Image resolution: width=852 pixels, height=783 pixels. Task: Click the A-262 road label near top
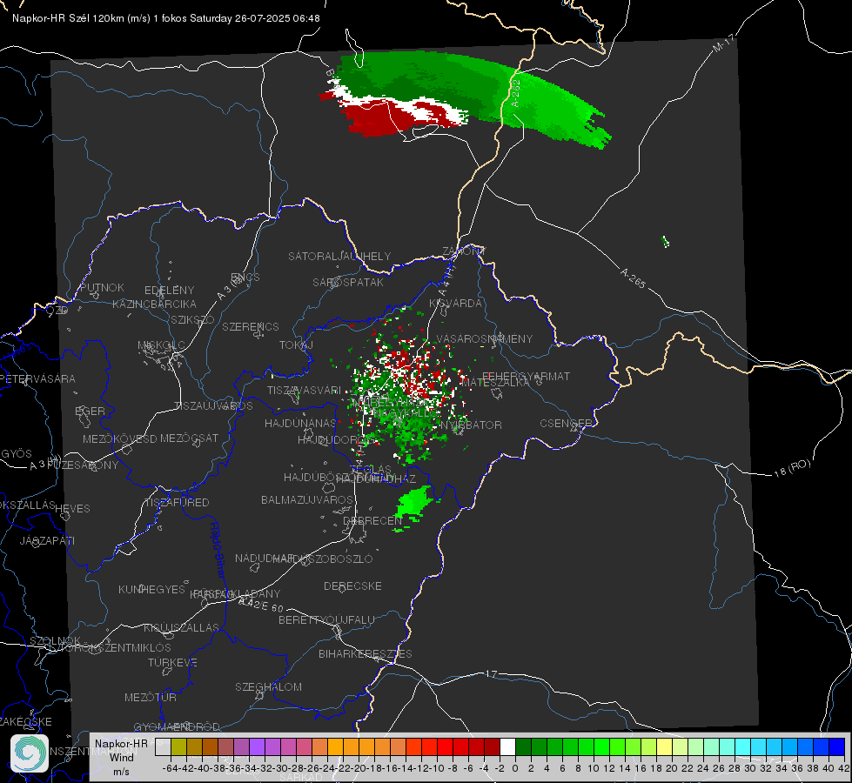[515, 93]
